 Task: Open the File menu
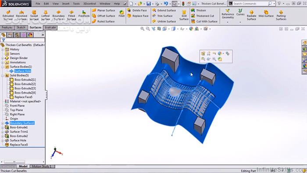(38, 4)
